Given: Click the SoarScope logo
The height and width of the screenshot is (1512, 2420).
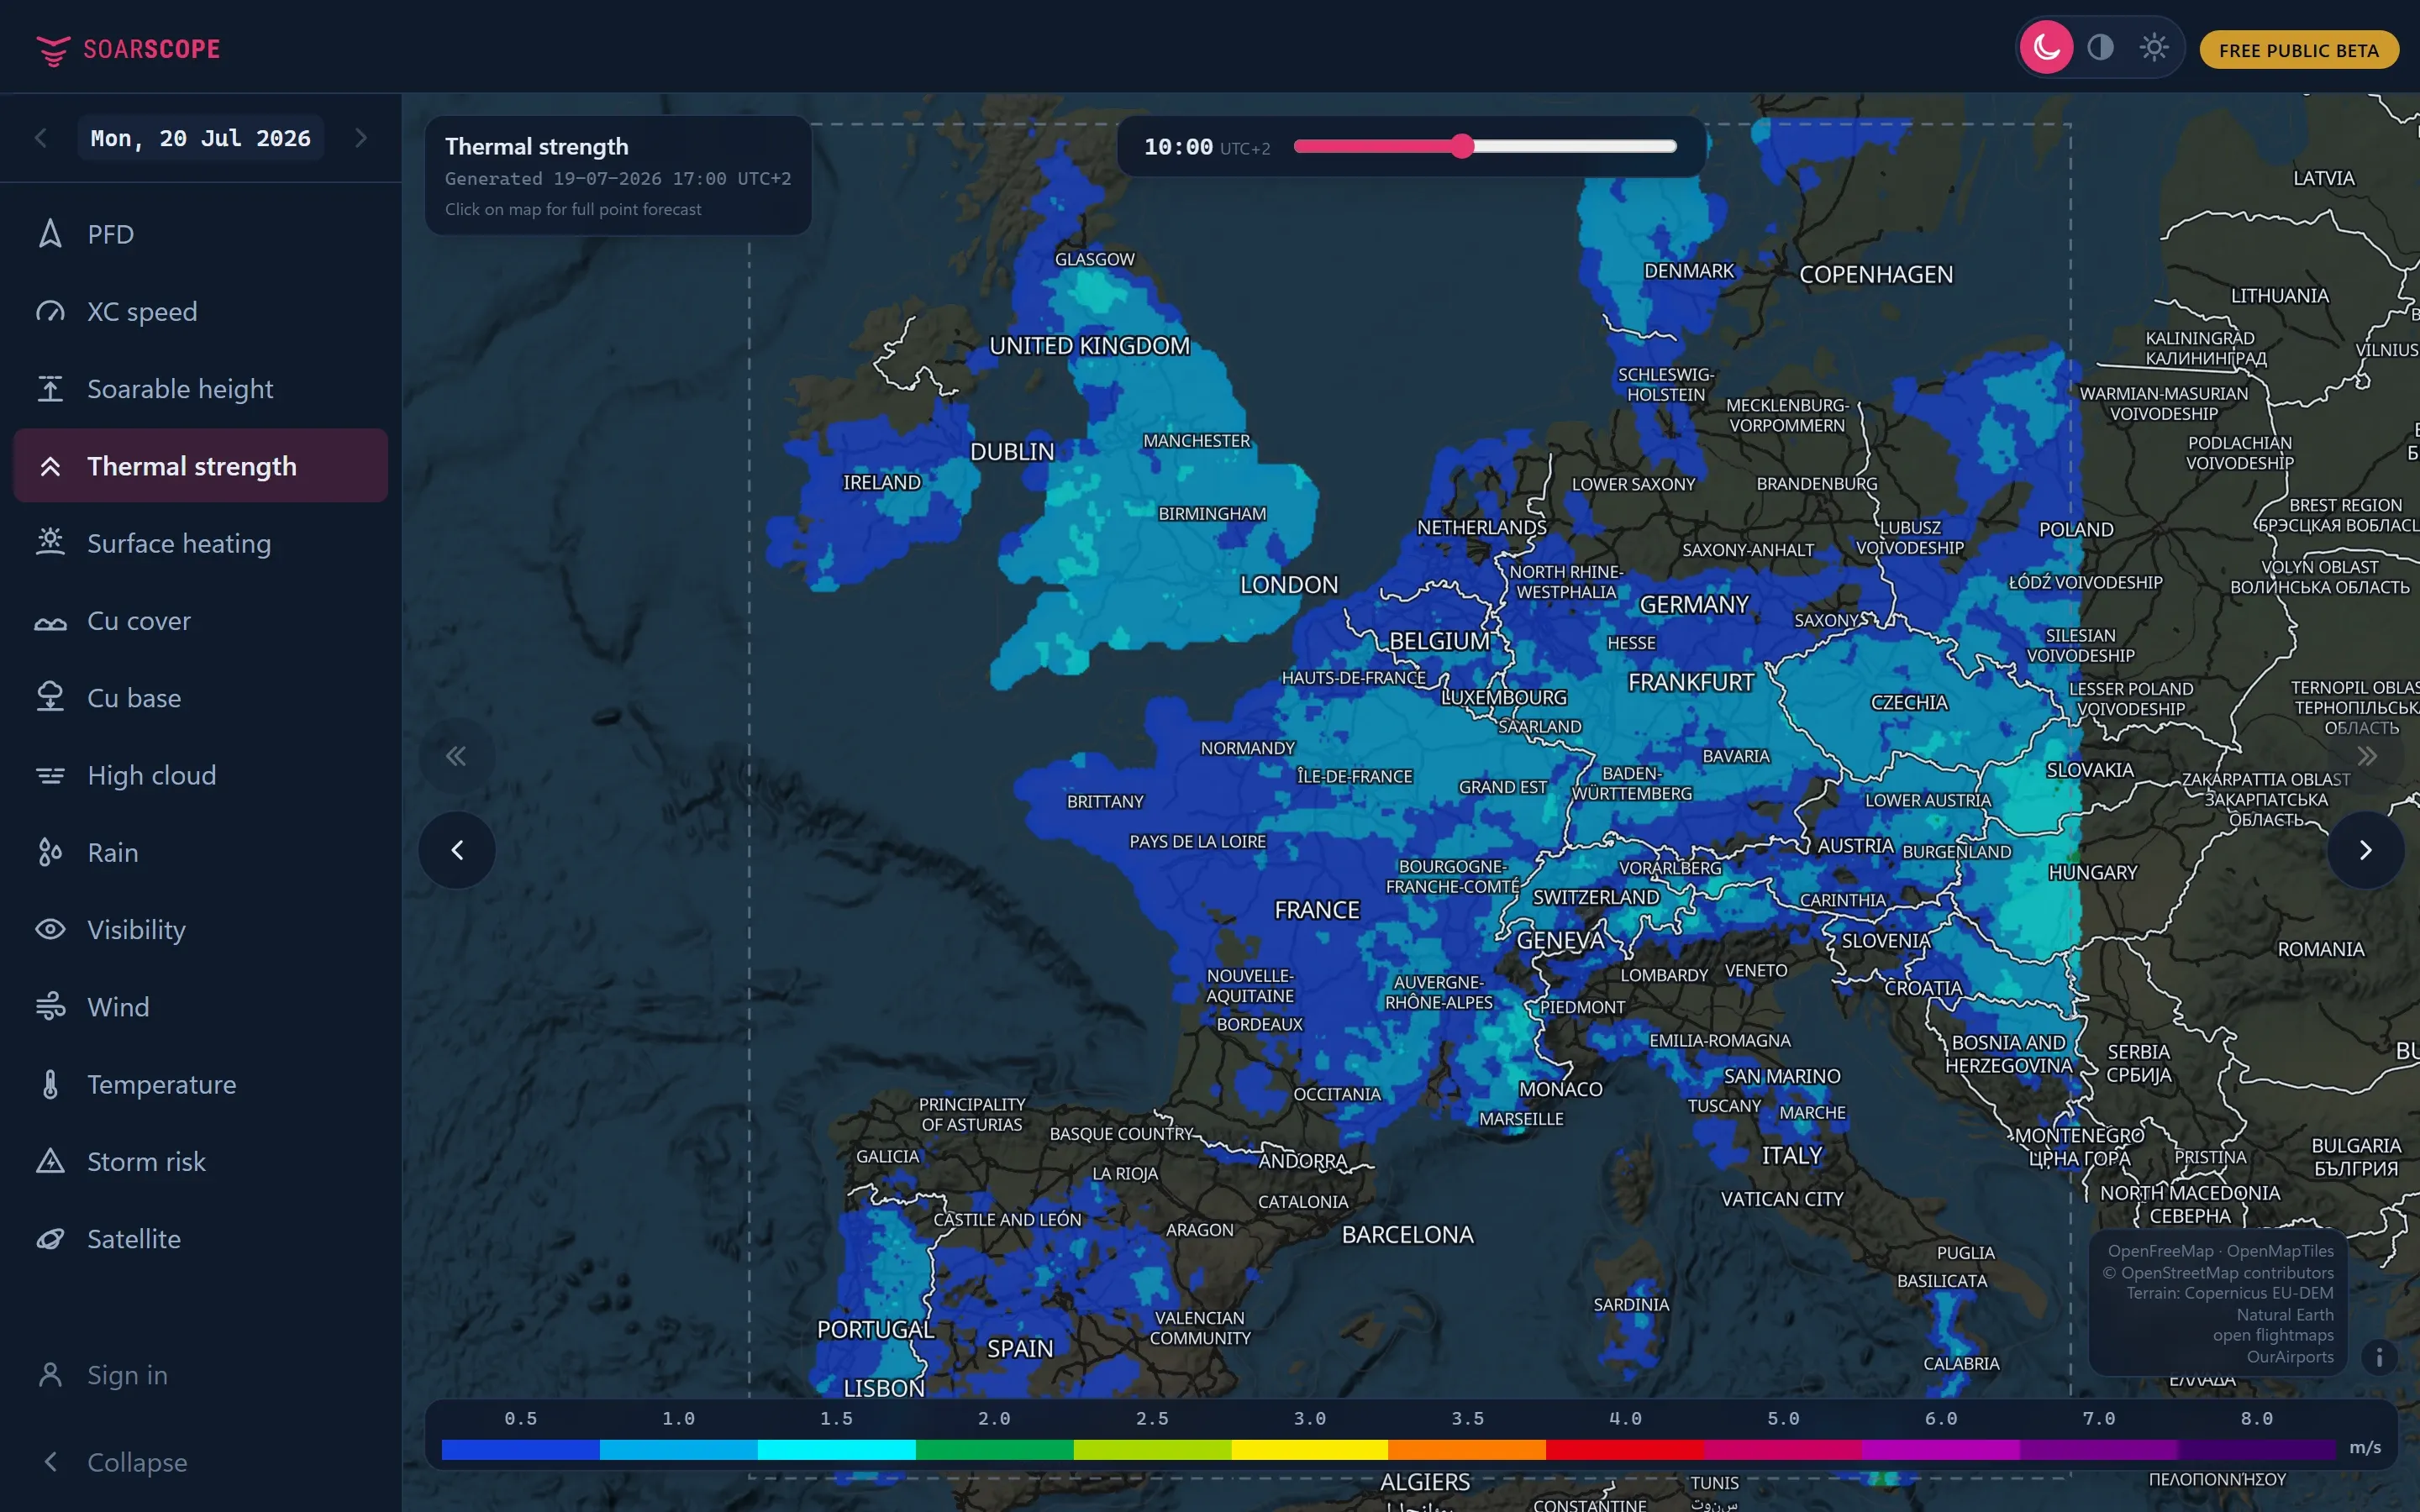Looking at the screenshot, I should 127,49.
